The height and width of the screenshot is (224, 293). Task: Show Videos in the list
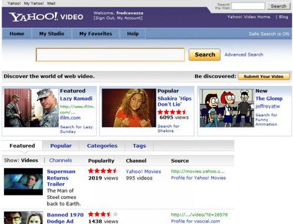click(29, 160)
